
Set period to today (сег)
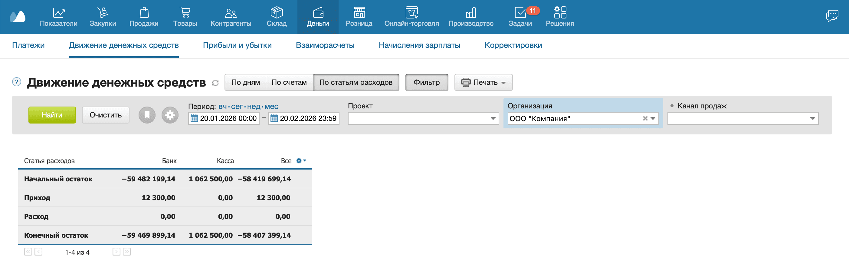click(x=237, y=107)
